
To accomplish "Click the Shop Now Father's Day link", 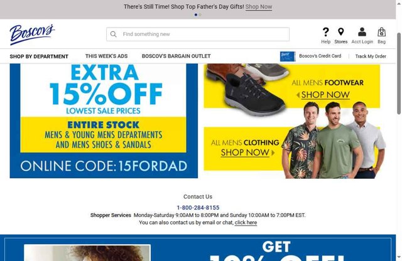I will 259,7.
